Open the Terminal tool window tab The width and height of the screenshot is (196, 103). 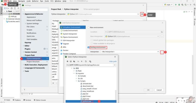27,100
